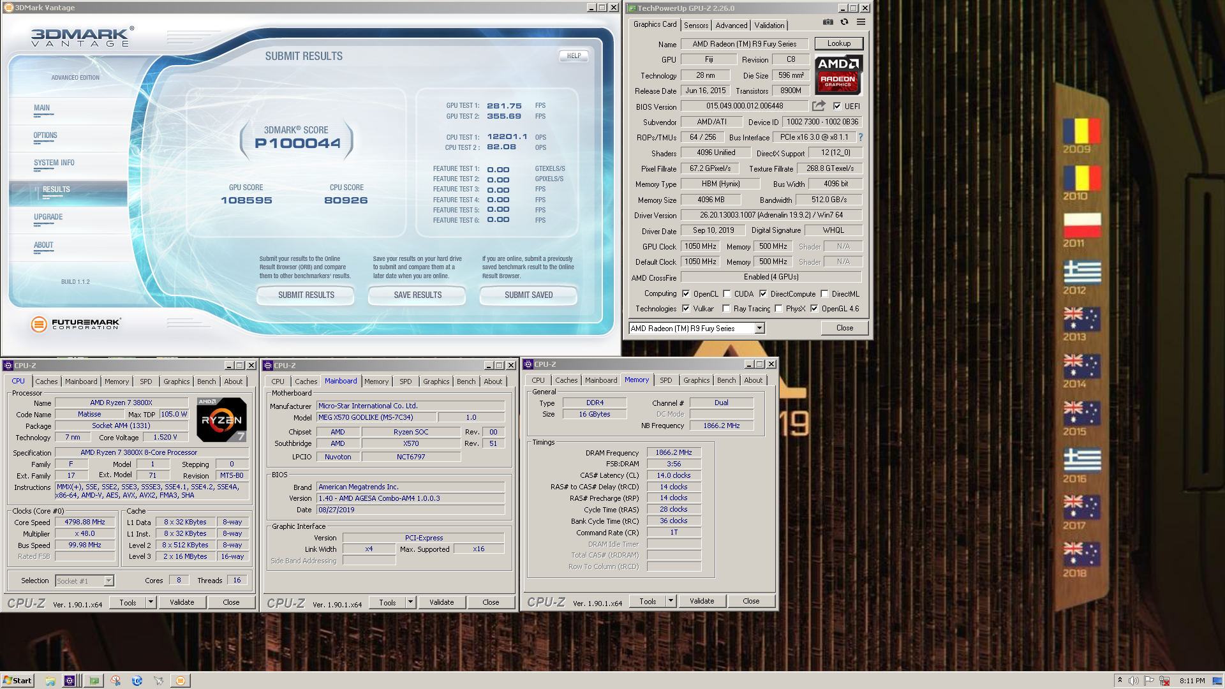Open File Explorer from the taskbar
This screenshot has width=1225, height=689.
click(x=50, y=681)
